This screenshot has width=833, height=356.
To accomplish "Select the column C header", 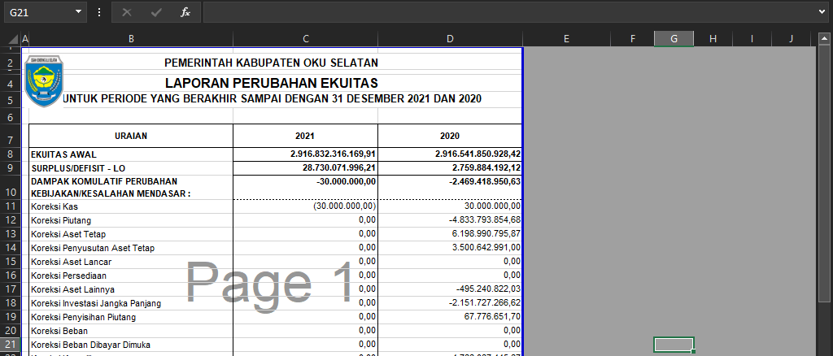I will (x=305, y=39).
